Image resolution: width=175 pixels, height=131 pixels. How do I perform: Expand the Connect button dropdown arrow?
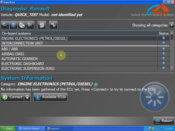pyautogui.click(x=27, y=97)
